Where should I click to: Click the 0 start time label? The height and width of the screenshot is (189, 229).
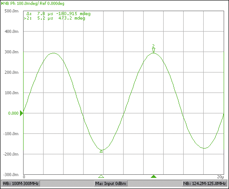tap(24, 177)
